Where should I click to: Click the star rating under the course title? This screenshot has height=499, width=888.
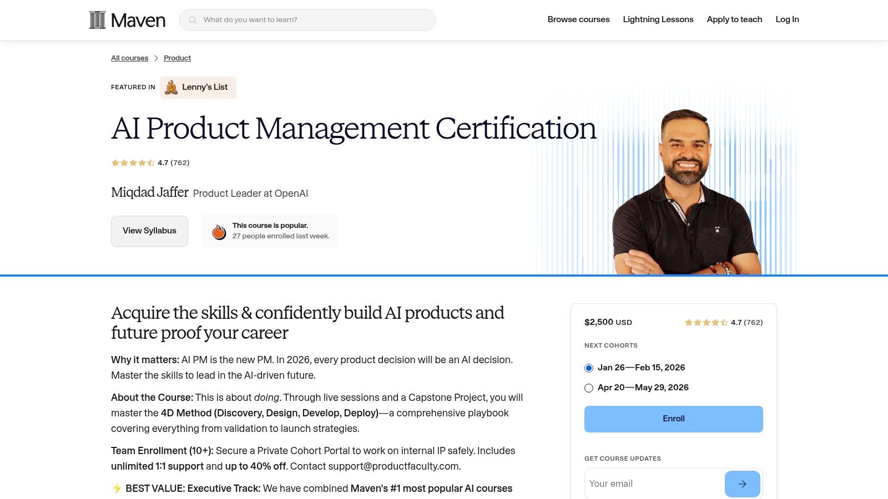[132, 162]
